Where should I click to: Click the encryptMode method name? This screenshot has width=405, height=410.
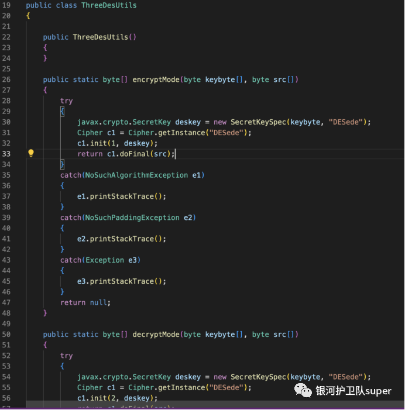pos(154,80)
